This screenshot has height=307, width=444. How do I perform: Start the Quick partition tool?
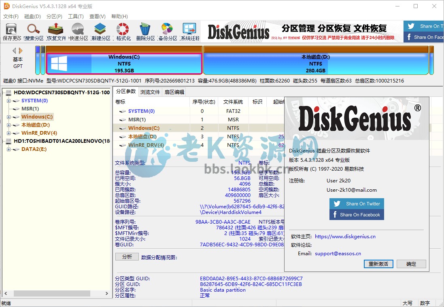point(78,32)
